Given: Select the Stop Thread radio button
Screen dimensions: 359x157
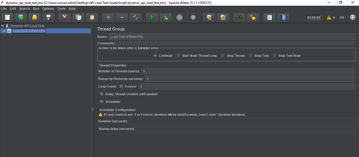Looking at the screenshot, I should [x=223, y=56].
